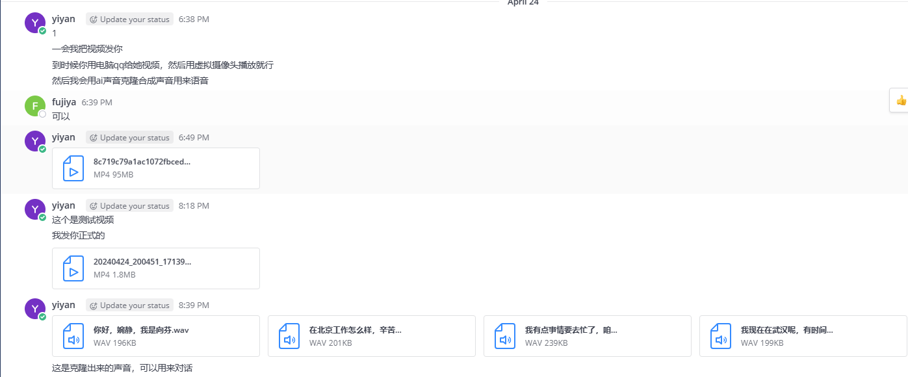Image resolution: width=908 pixels, height=377 pixels.
Task: Open the 8c719c79a1ac1072fbced file name
Action: [x=142, y=162]
